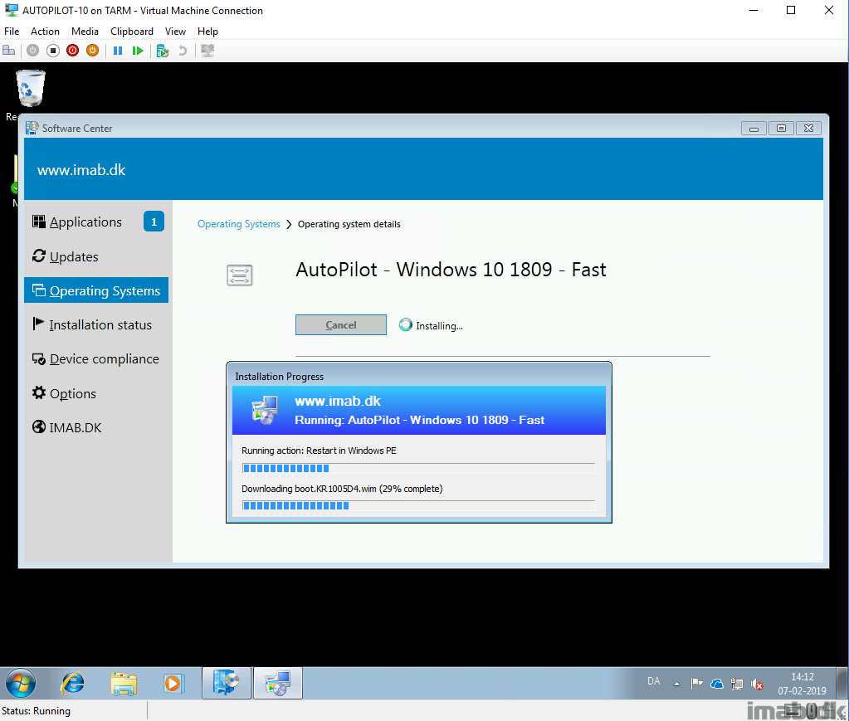Click 'Running action: Restart in Windows PE' text

pyautogui.click(x=319, y=451)
